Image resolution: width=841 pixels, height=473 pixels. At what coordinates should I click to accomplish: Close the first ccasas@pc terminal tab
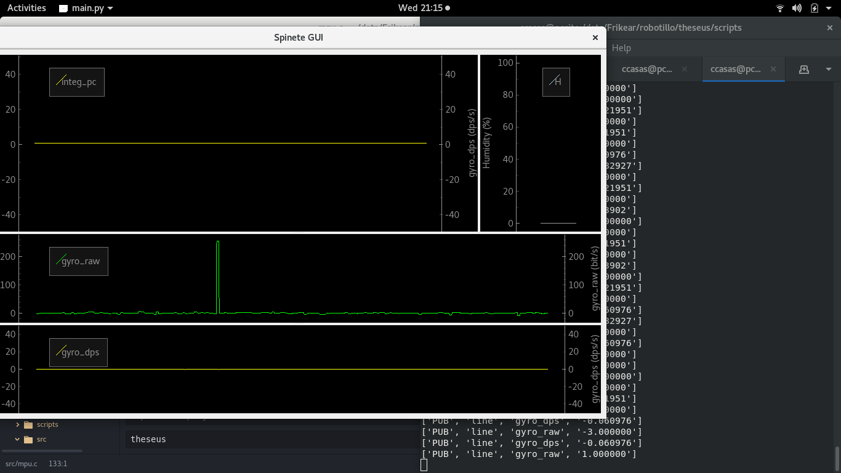[685, 69]
